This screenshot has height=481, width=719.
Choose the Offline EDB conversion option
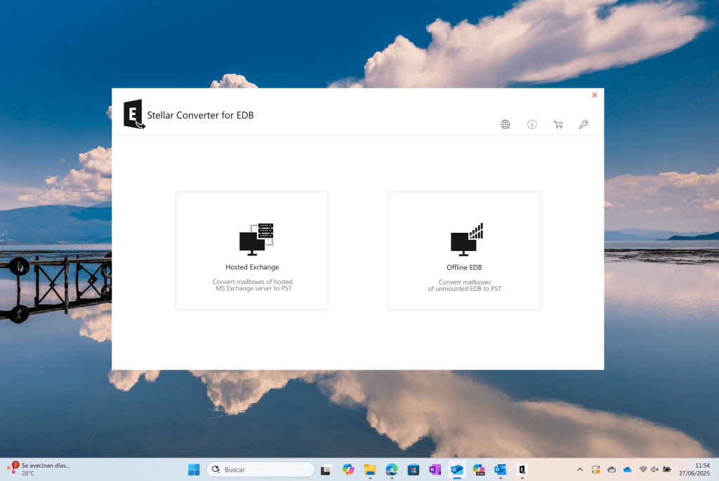pyautogui.click(x=464, y=250)
